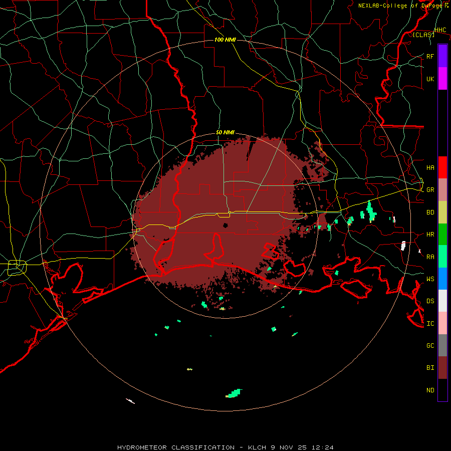The image size is (451, 451).
Task: Click the 'IC' legend label
Action: click(430, 323)
